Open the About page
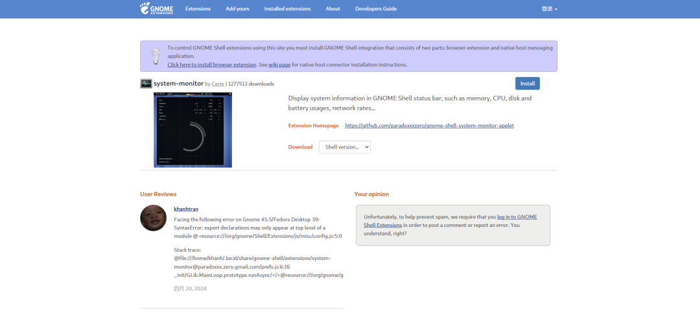The height and width of the screenshot is (319, 700). 333,8
